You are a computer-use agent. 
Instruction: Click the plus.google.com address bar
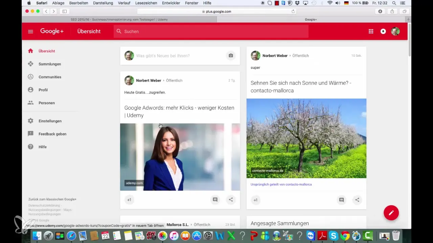click(x=216, y=11)
